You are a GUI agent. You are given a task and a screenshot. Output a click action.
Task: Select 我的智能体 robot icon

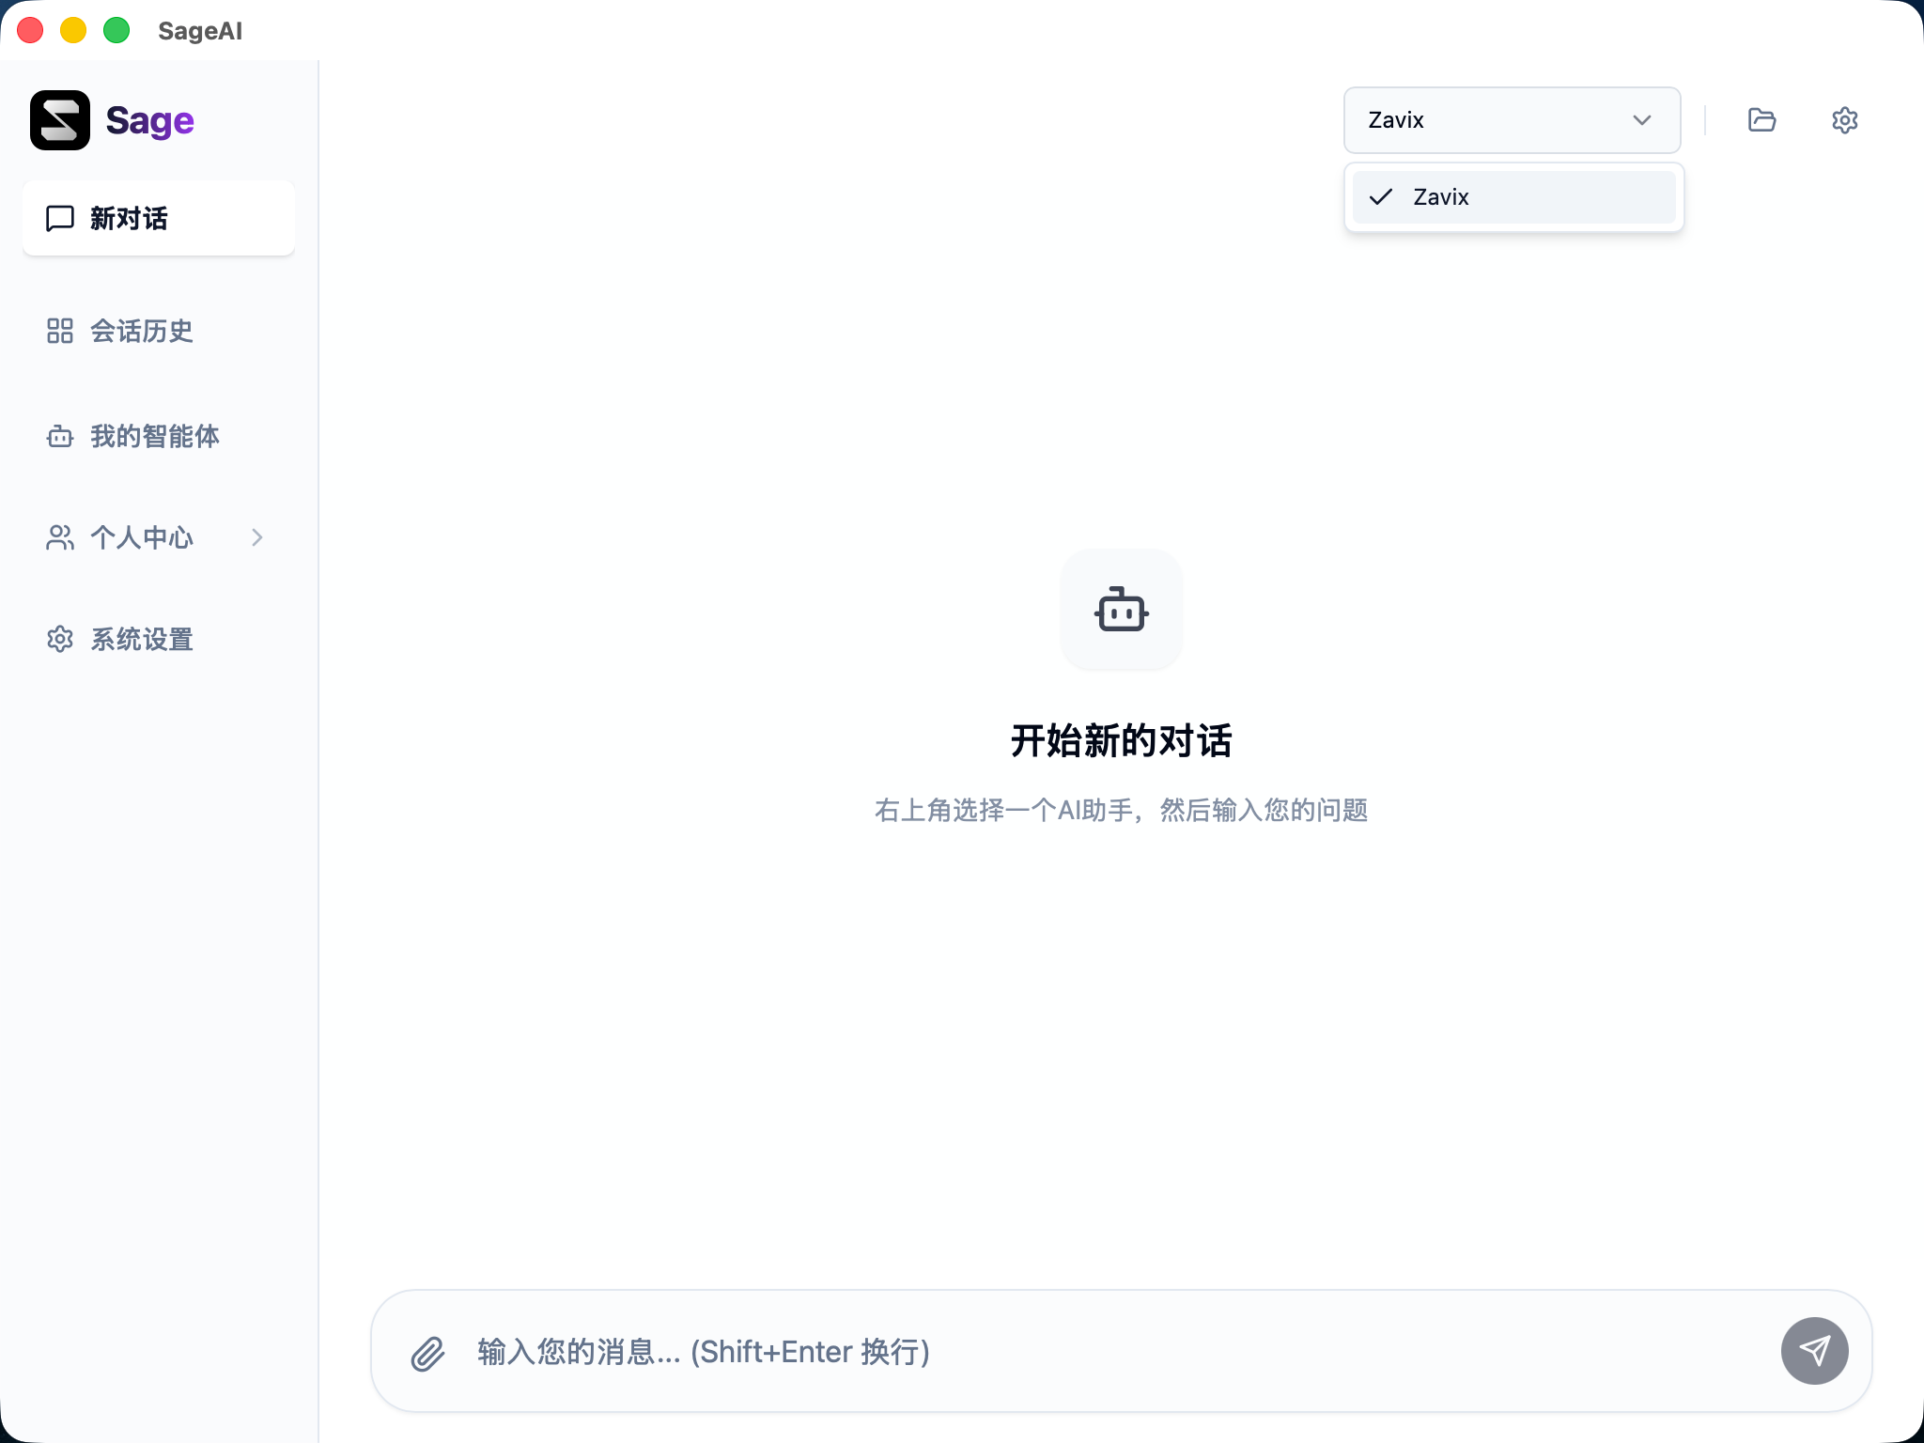(58, 436)
